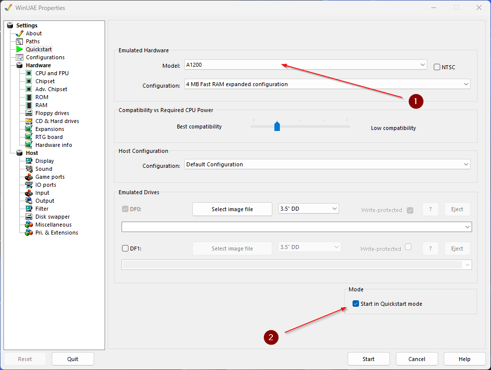This screenshot has width=491, height=370.
Task: Open the Model dropdown showing A1200
Action: tap(305, 65)
